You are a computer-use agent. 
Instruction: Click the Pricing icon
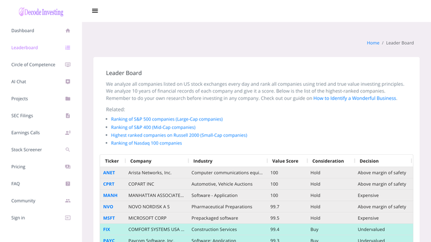(68, 166)
